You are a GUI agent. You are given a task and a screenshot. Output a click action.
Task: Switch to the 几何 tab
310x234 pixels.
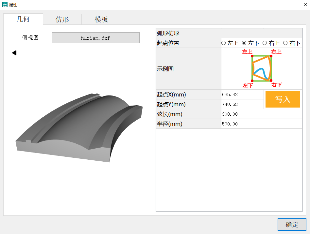(x=23, y=19)
